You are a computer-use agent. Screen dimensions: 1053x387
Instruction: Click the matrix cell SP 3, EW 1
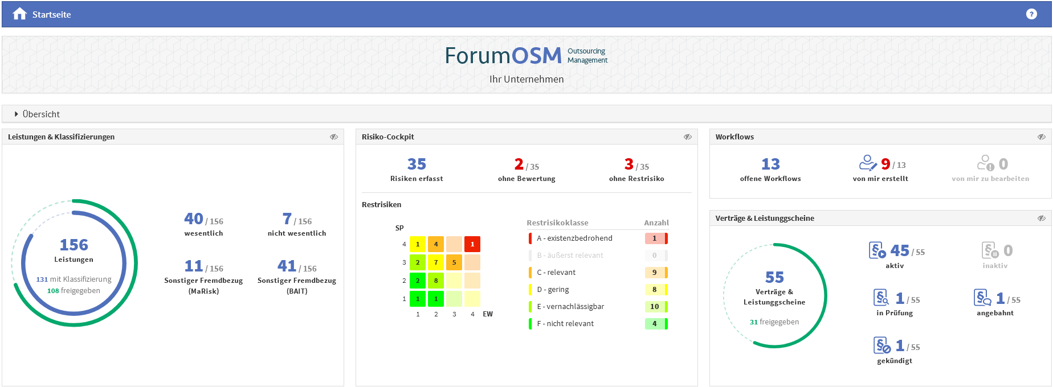418,262
